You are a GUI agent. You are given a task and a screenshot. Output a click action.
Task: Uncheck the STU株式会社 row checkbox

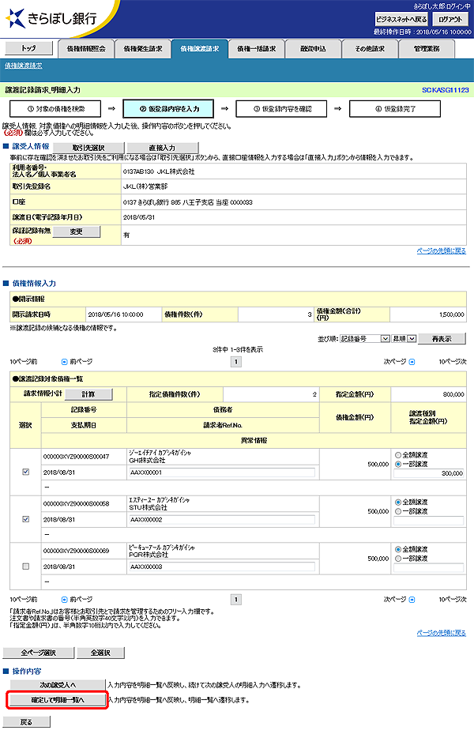(26, 519)
